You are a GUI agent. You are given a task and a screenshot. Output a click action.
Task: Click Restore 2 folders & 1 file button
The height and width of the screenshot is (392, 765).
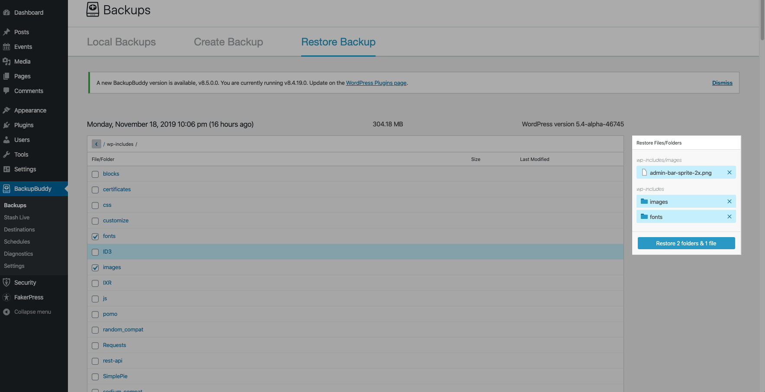686,243
